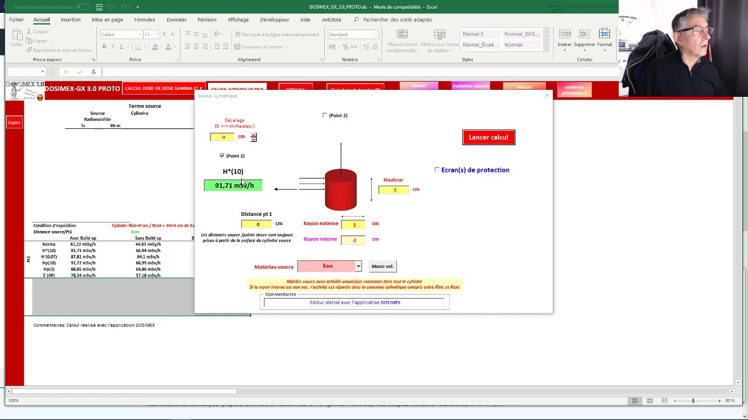This screenshot has width=748, height=420.
Task: Click the Save icon in the title bar
Action: pyautogui.click(x=99, y=7)
